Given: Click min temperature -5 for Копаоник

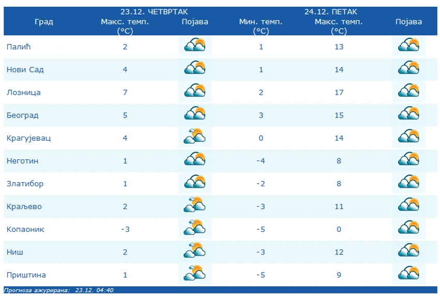Looking at the screenshot, I should pos(261,229).
